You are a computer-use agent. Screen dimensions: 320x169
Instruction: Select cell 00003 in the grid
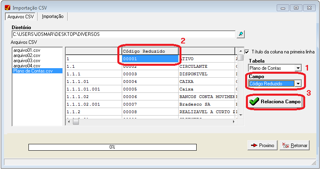click(x=150, y=74)
